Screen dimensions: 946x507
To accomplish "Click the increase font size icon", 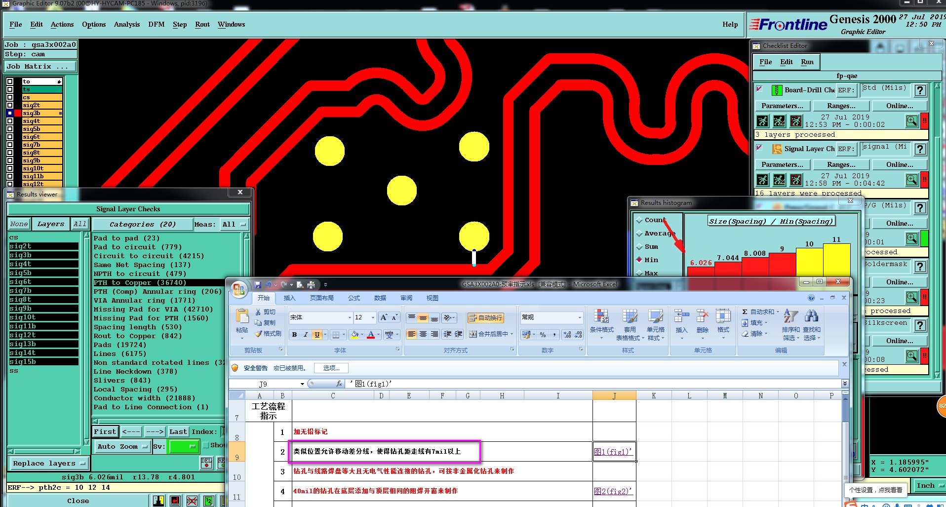I will (x=384, y=317).
